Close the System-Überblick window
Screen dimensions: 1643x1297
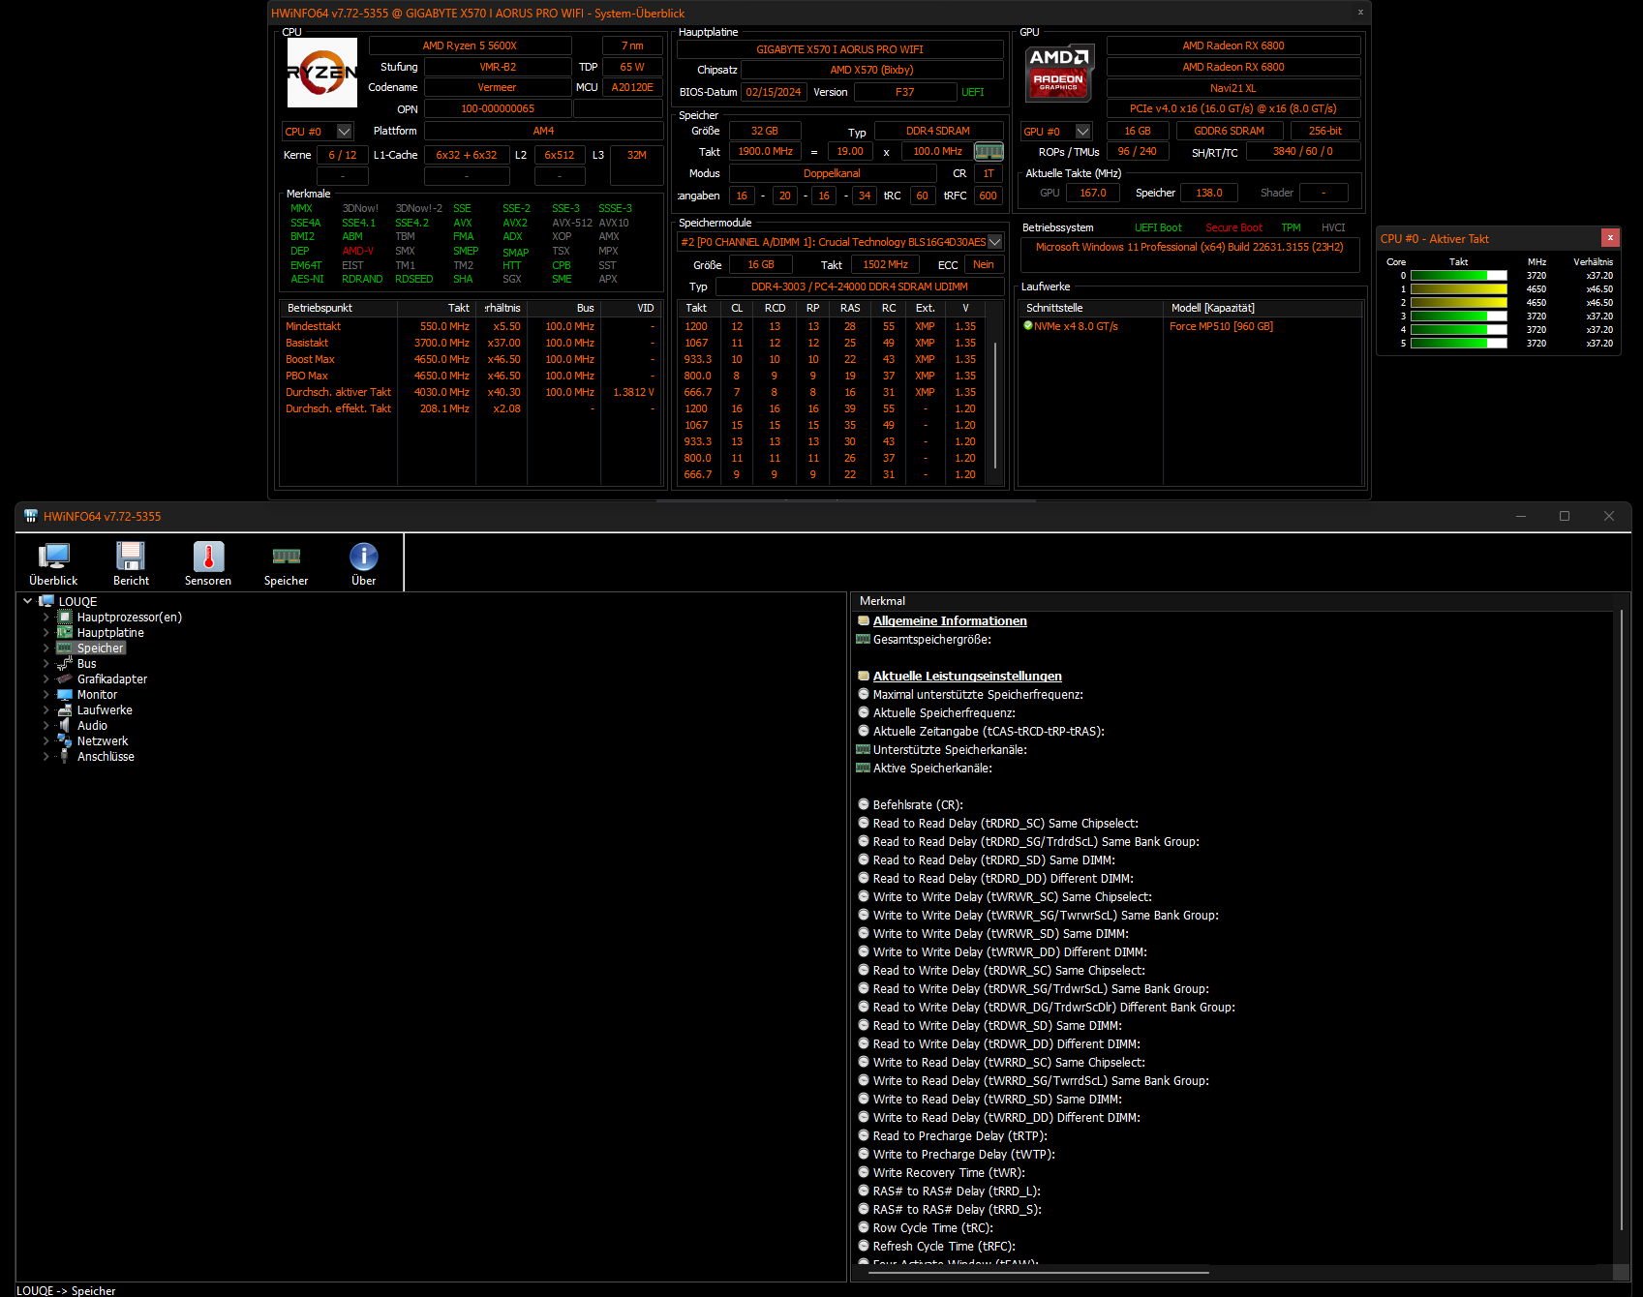(x=1360, y=13)
